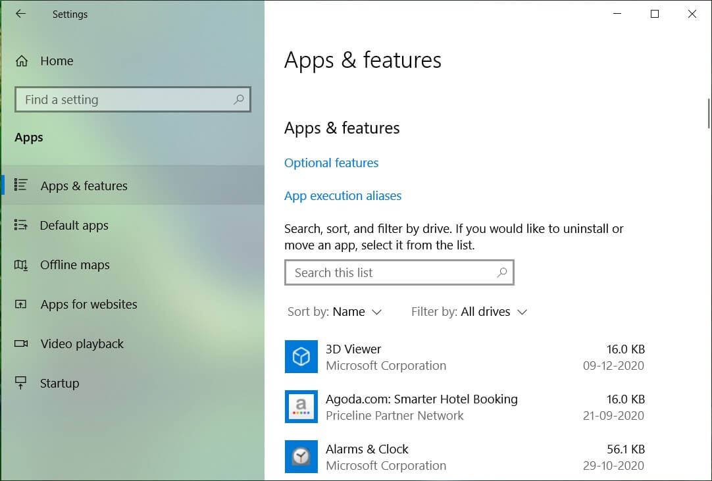Viewport: 712px width, 481px height.
Task: Click the Home house icon
Action: point(22,61)
